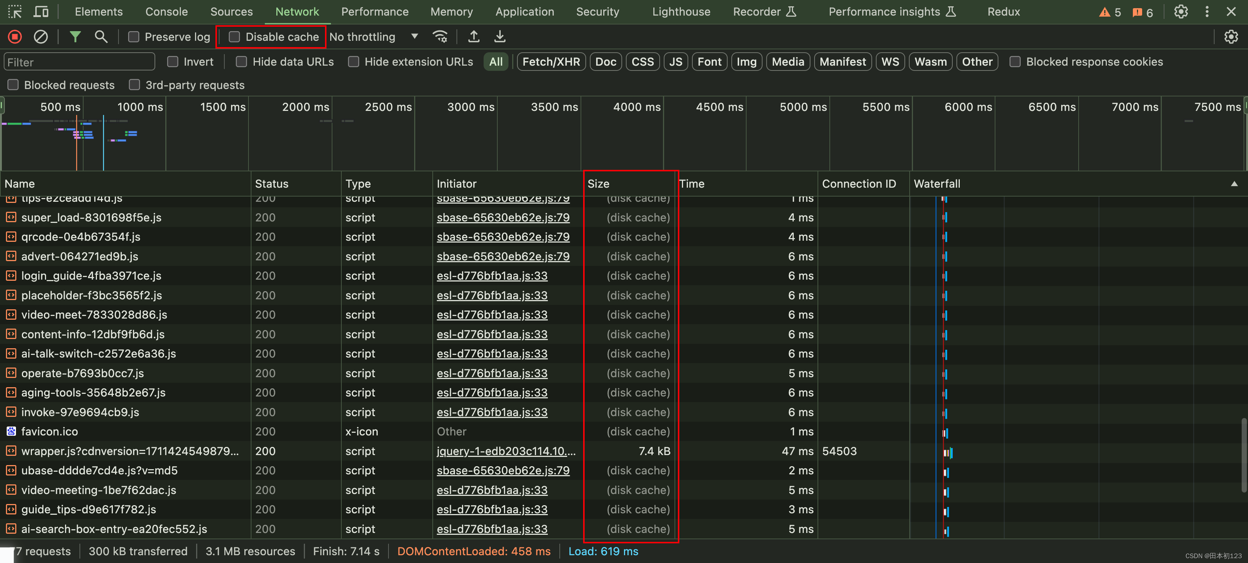Enable Hide extension URLs checkbox
The width and height of the screenshot is (1248, 563).
354,62
